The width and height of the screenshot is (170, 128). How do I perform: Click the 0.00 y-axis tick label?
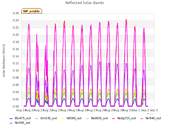[x=16, y=106]
